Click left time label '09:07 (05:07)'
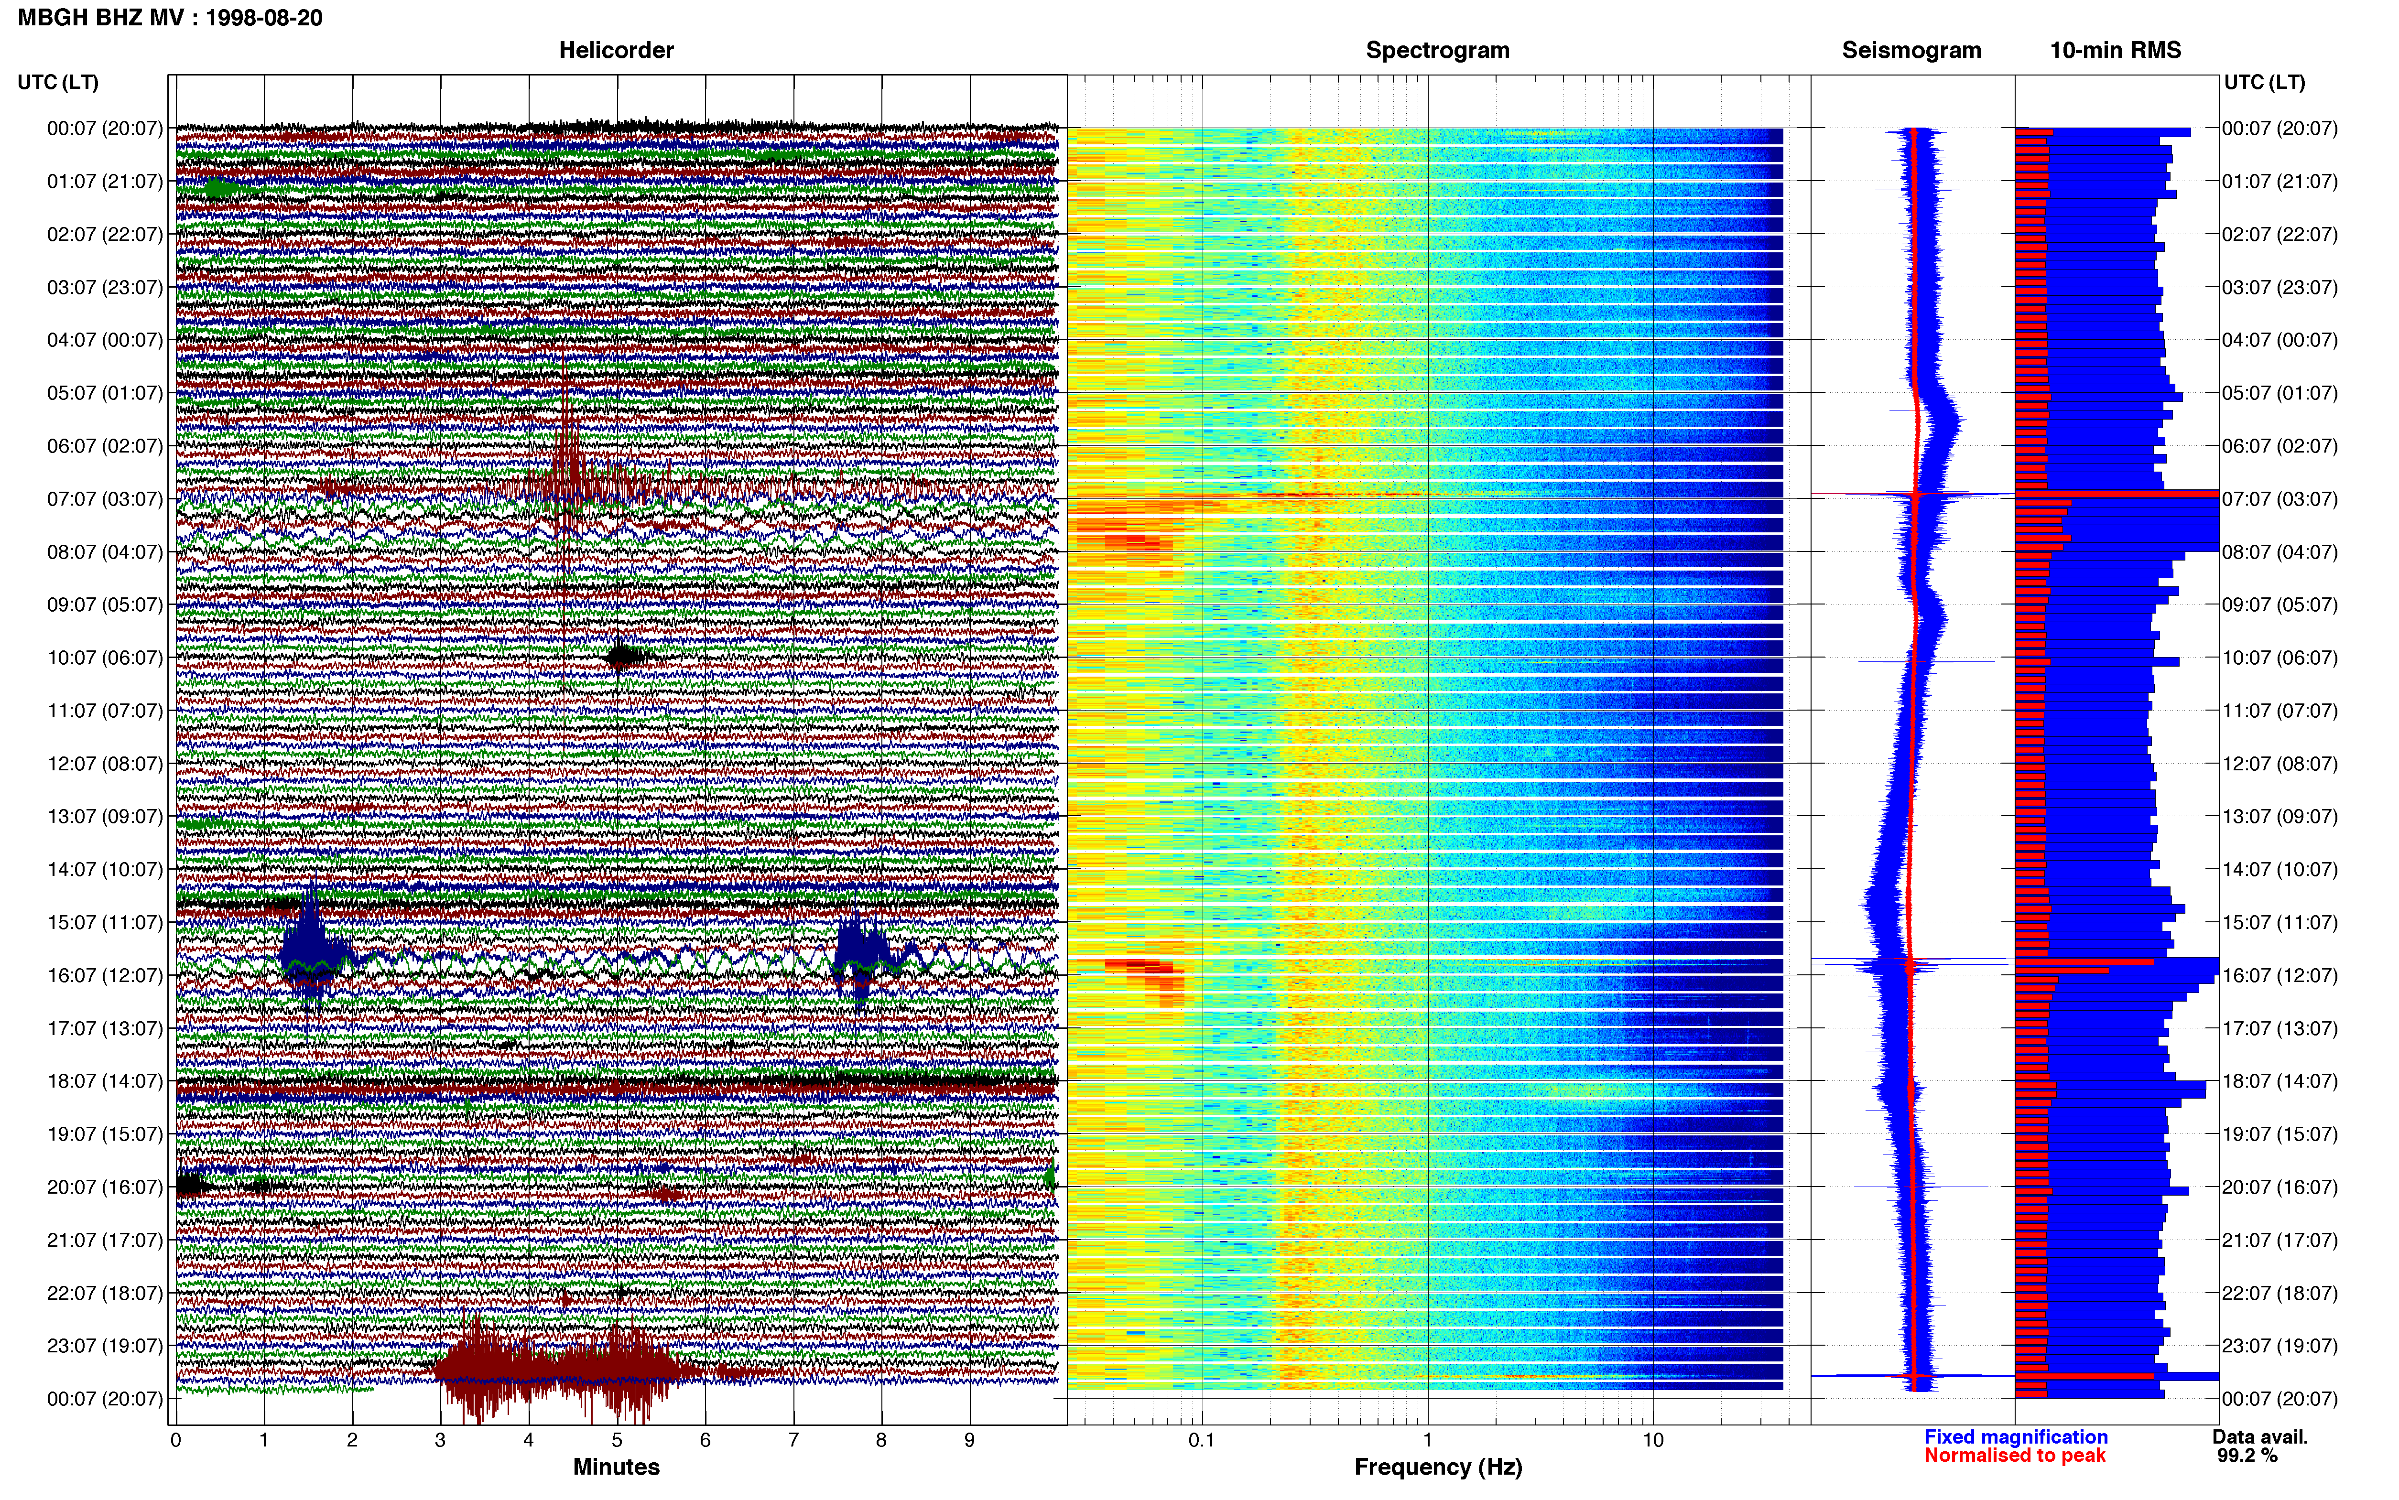The width and height of the screenshot is (2399, 1500). pos(105,605)
